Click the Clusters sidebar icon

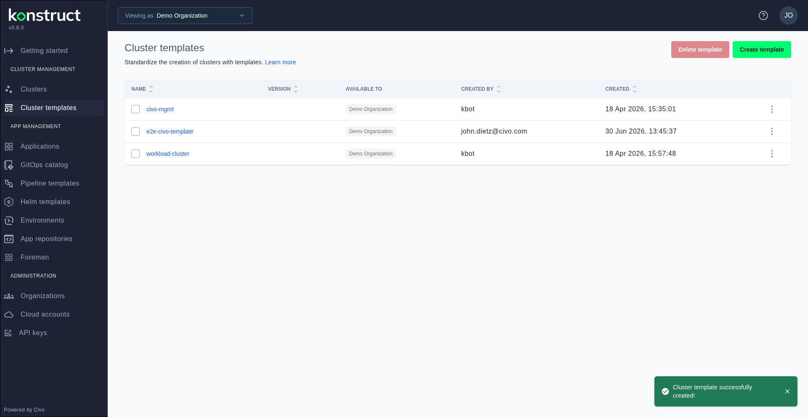point(9,89)
